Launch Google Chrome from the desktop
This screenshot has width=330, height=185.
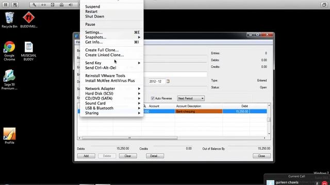(x=9, y=51)
